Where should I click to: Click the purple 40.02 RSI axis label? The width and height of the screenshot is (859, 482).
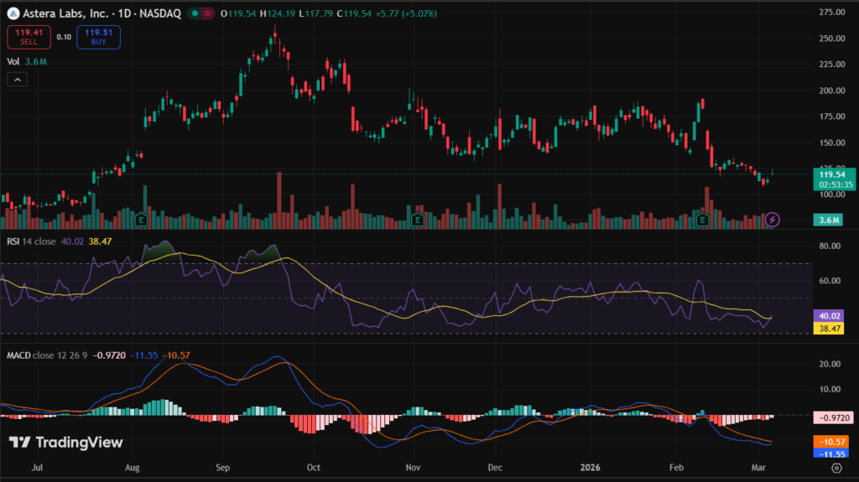830,316
